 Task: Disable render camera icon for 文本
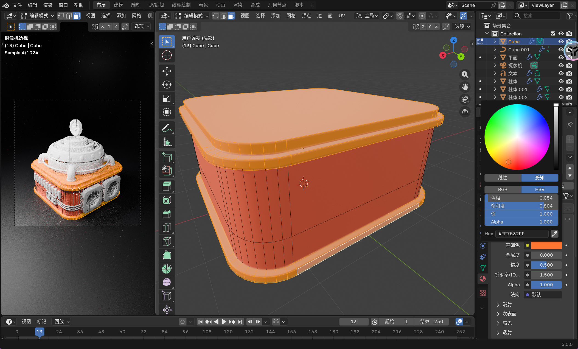(x=569, y=73)
